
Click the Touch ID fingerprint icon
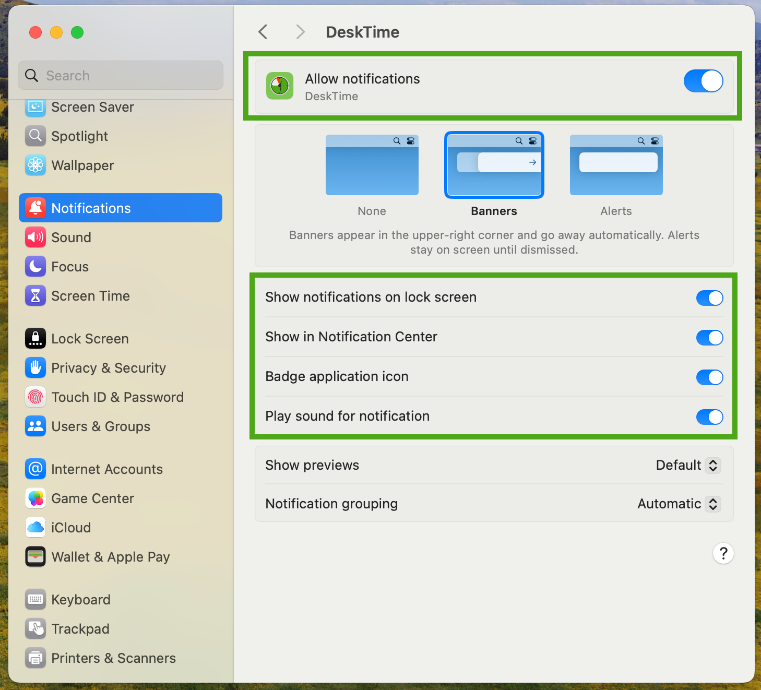pos(35,397)
